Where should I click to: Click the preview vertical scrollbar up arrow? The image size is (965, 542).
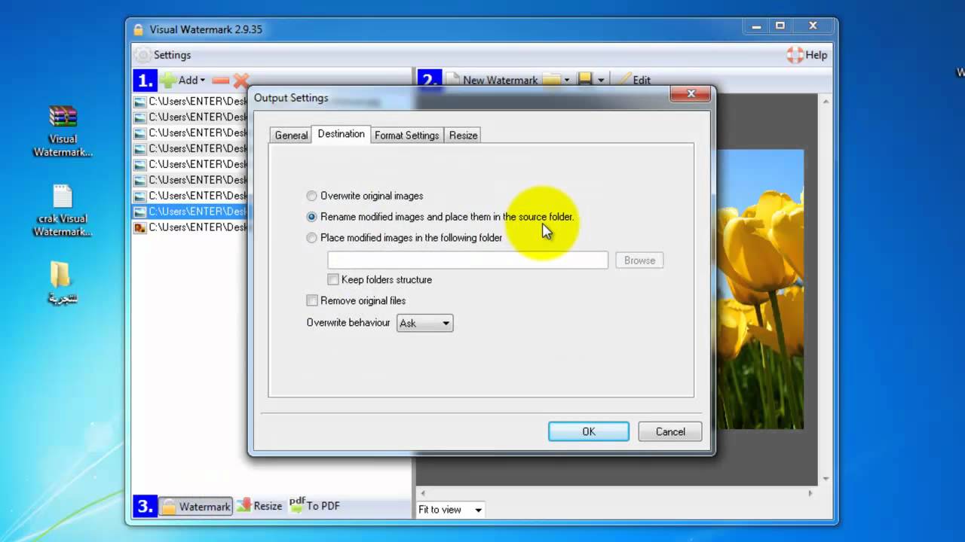825,101
